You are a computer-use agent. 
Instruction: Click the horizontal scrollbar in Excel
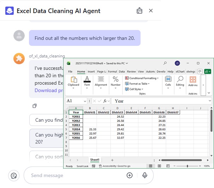(182, 160)
